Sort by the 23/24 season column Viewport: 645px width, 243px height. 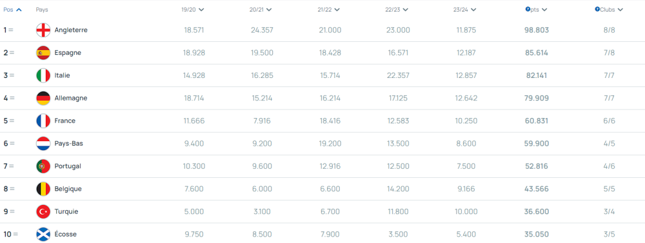(465, 10)
